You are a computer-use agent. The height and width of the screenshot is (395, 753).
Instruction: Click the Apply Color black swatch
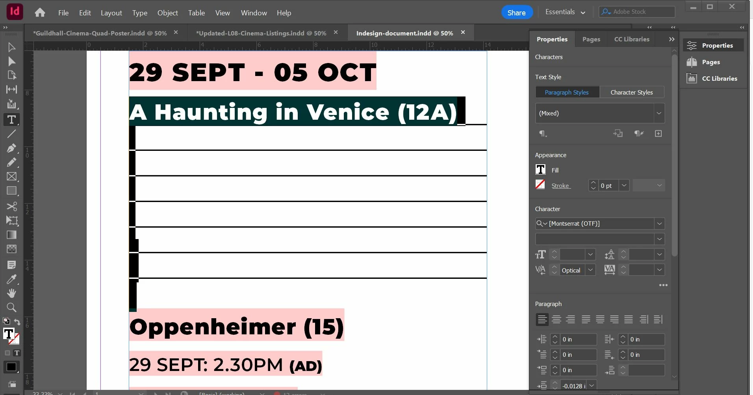click(x=11, y=367)
